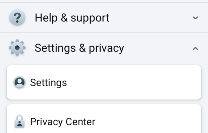Click right side of the Settings card

pyautogui.click(x=172, y=82)
